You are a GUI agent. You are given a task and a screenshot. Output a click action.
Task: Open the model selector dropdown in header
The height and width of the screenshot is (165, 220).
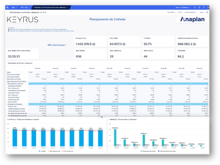[183, 7]
